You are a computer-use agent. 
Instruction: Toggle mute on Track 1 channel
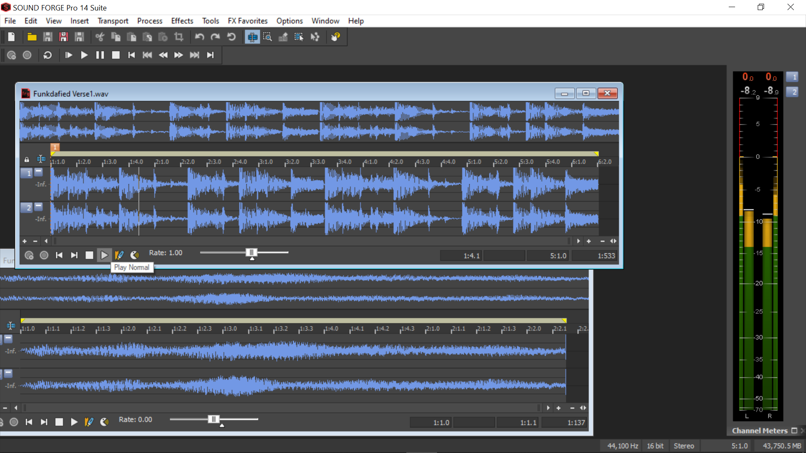pos(38,172)
